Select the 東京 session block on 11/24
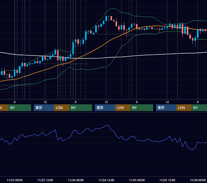Image resolution: width=207 pixels, height=183 pixels. click(105, 108)
